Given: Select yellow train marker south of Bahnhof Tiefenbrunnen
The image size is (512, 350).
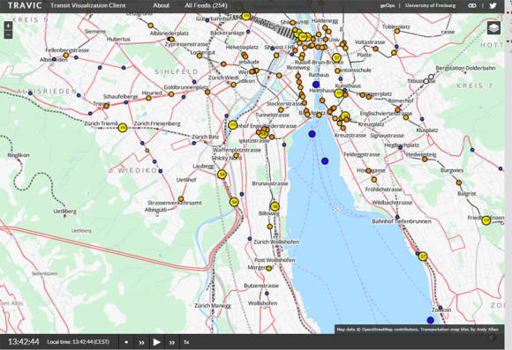Looking at the screenshot, I should pyautogui.click(x=423, y=256).
